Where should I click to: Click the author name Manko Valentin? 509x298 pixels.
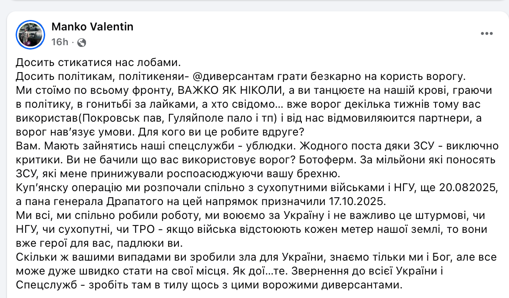pos(93,27)
